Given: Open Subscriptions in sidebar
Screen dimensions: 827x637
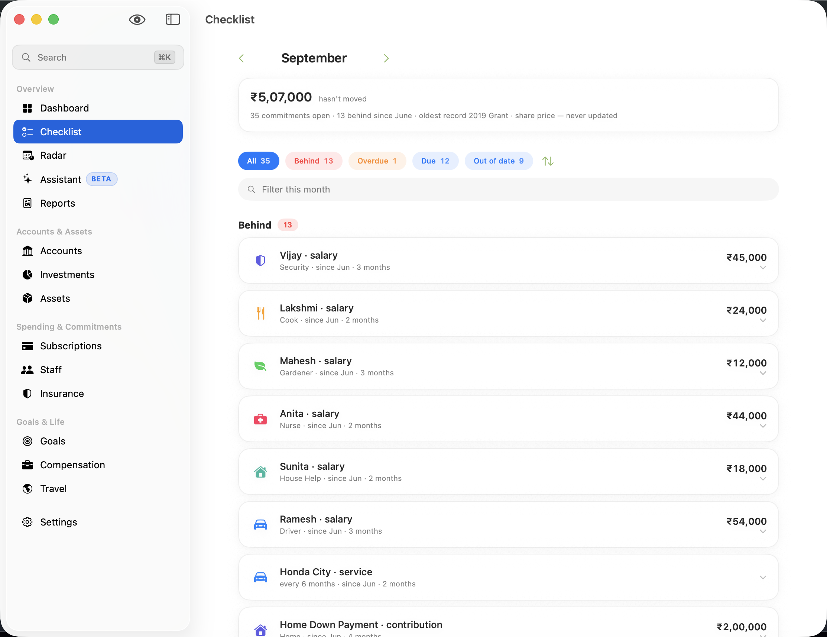Looking at the screenshot, I should point(98,346).
